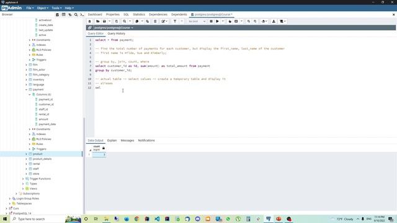Open the Object menu
Screen dimensions: 397x223
click(42, 8)
